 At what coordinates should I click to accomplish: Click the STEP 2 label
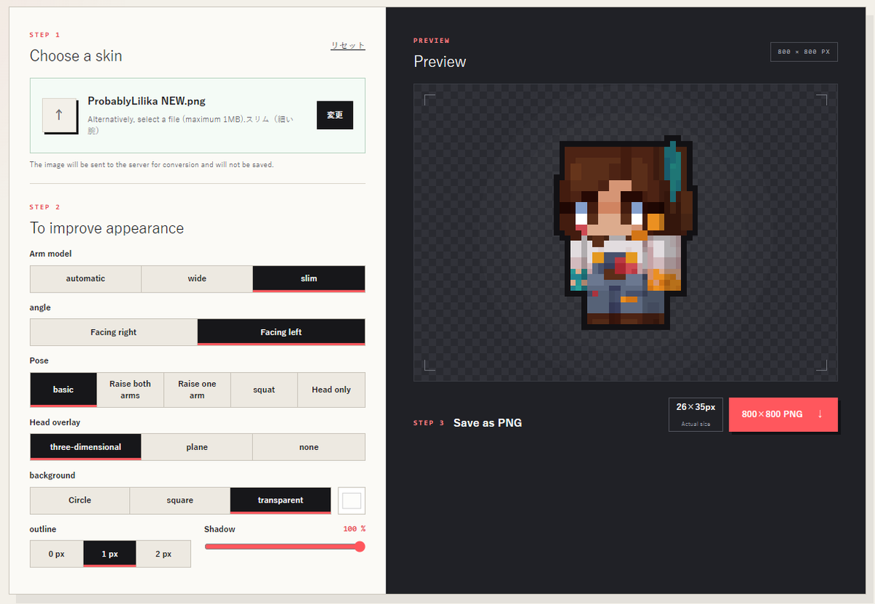45,207
